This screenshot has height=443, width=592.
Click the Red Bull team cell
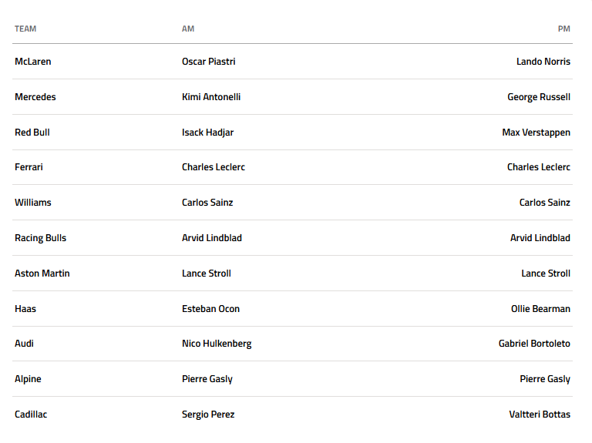point(32,133)
